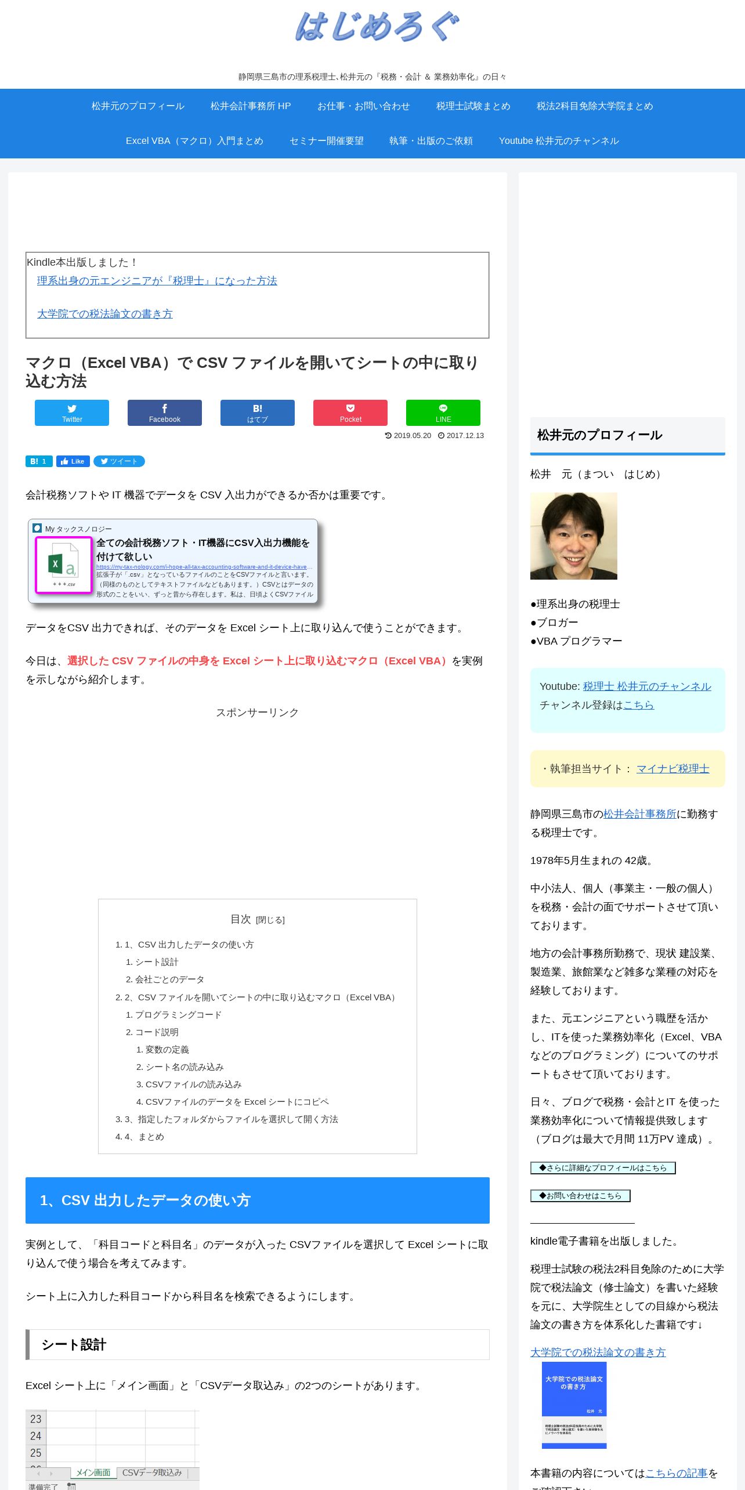Open 税理士試験まとめ menu item
Viewport: 745px width, 1490px height.
point(473,106)
